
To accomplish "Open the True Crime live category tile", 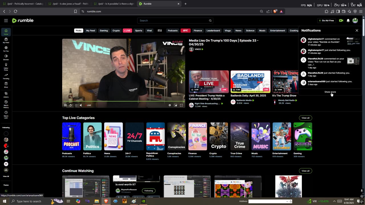I will 240,136.
